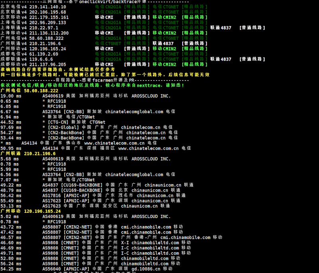The height and width of the screenshot is (273, 319).
Task: Click Shanghai Mobile IP 211.136.112.200
Action: pos(49,33)
